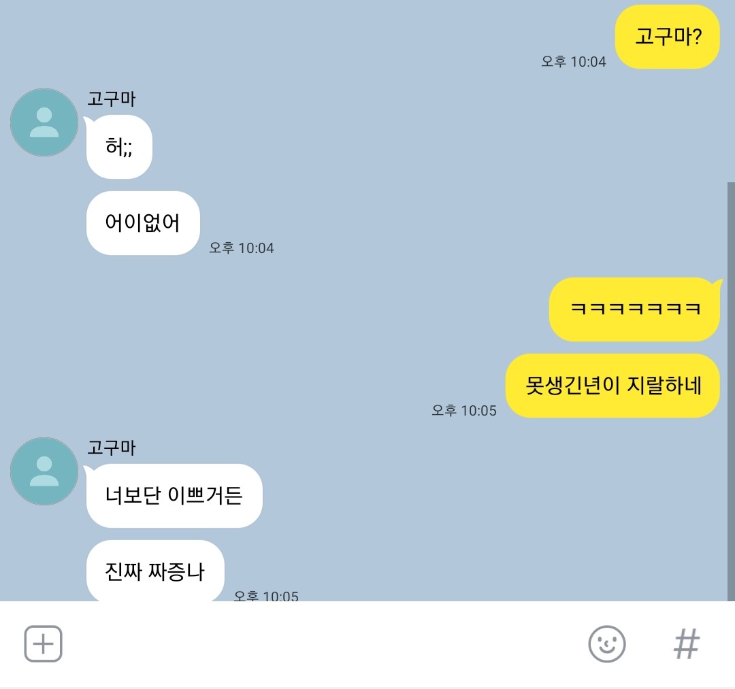735x689 pixels.
Task: Click the lower 고구마 sender name
Action: [111, 448]
